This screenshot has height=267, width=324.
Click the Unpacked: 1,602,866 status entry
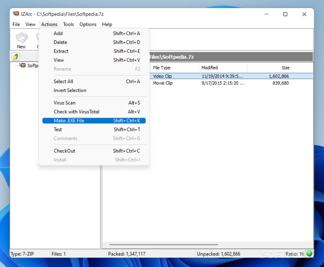pos(218,254)
